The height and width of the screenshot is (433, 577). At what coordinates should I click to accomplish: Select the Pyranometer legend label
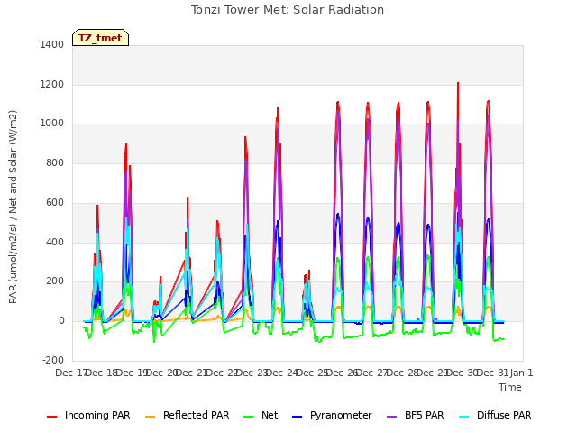coord(341,415)
